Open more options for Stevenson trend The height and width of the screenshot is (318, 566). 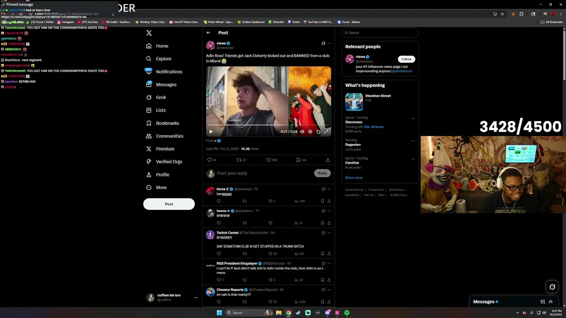tap(413, 118)
